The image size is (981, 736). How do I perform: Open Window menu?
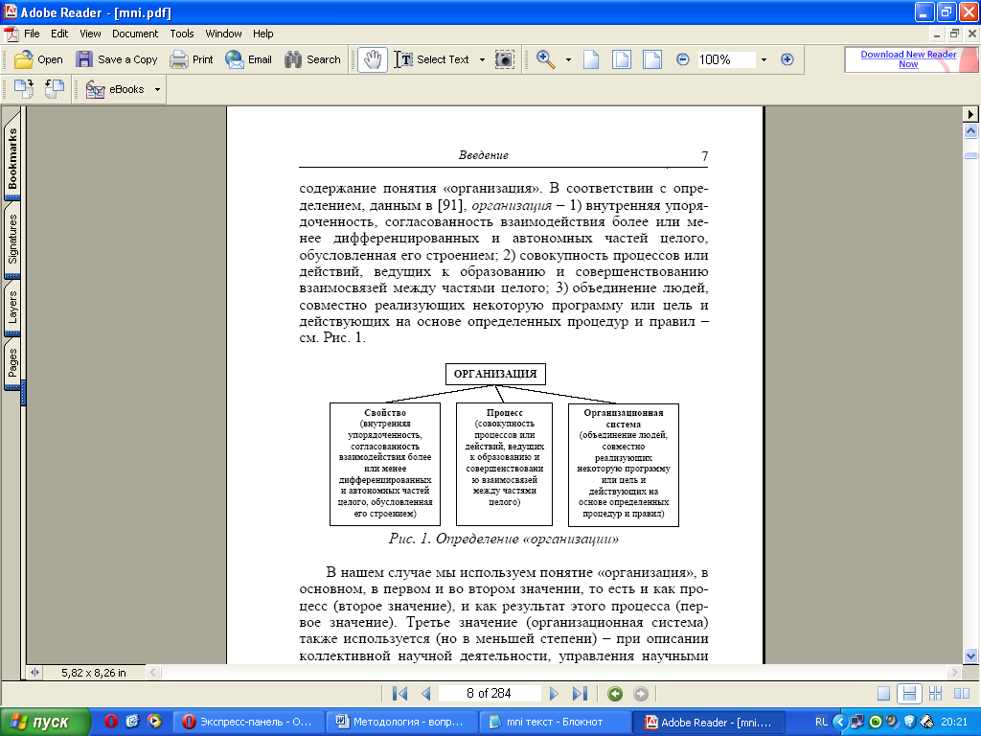point(223,34)
